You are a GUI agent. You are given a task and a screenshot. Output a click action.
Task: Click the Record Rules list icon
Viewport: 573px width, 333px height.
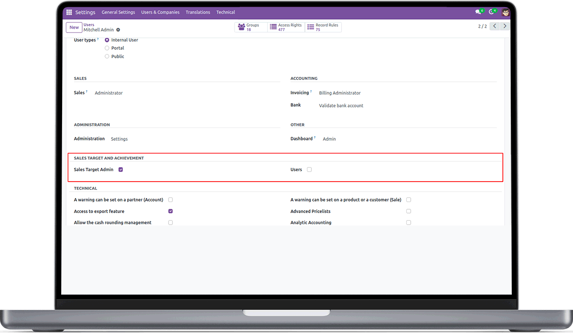(x=310, y=27)
